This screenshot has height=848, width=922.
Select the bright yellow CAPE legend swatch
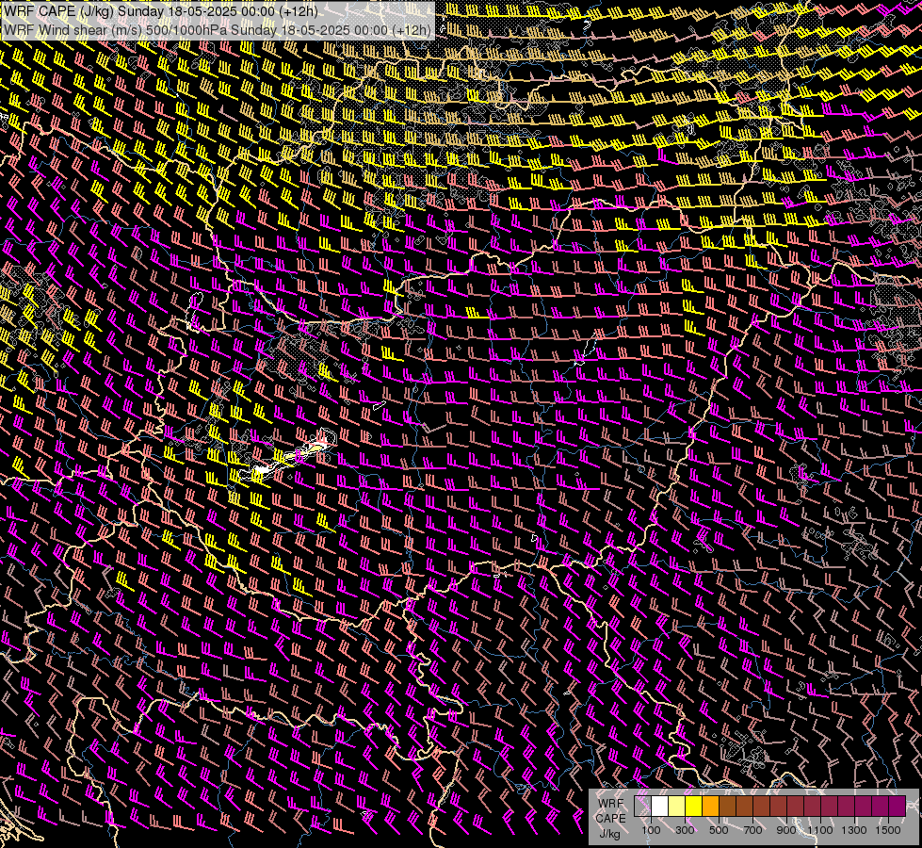tap(694, 806)
